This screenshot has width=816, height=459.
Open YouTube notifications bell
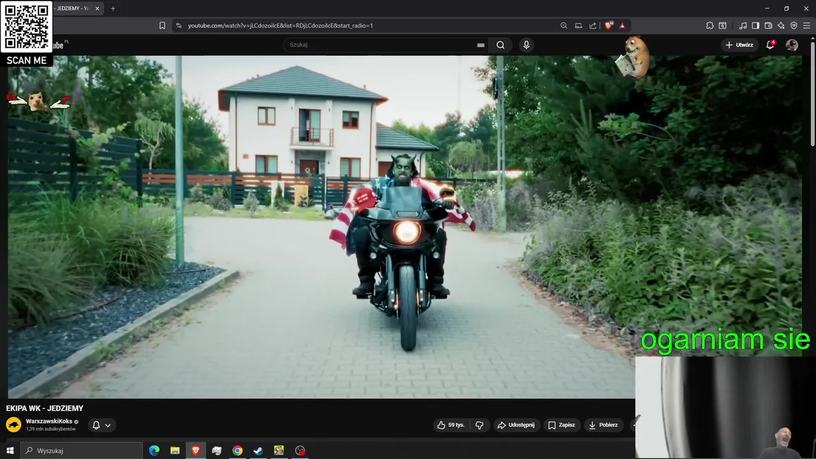click(770, 45)
